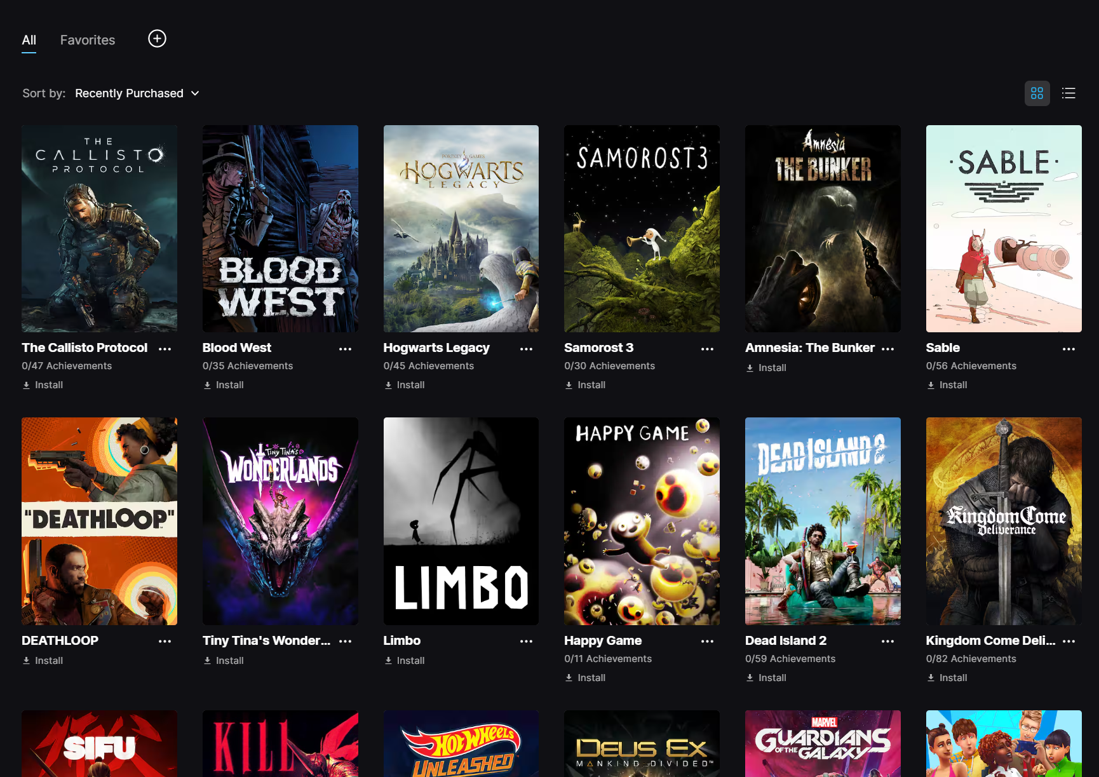Open more options for Kingdom Come Deliverance
Viewport: 1099px width, 777px height.
(1069, 641)
